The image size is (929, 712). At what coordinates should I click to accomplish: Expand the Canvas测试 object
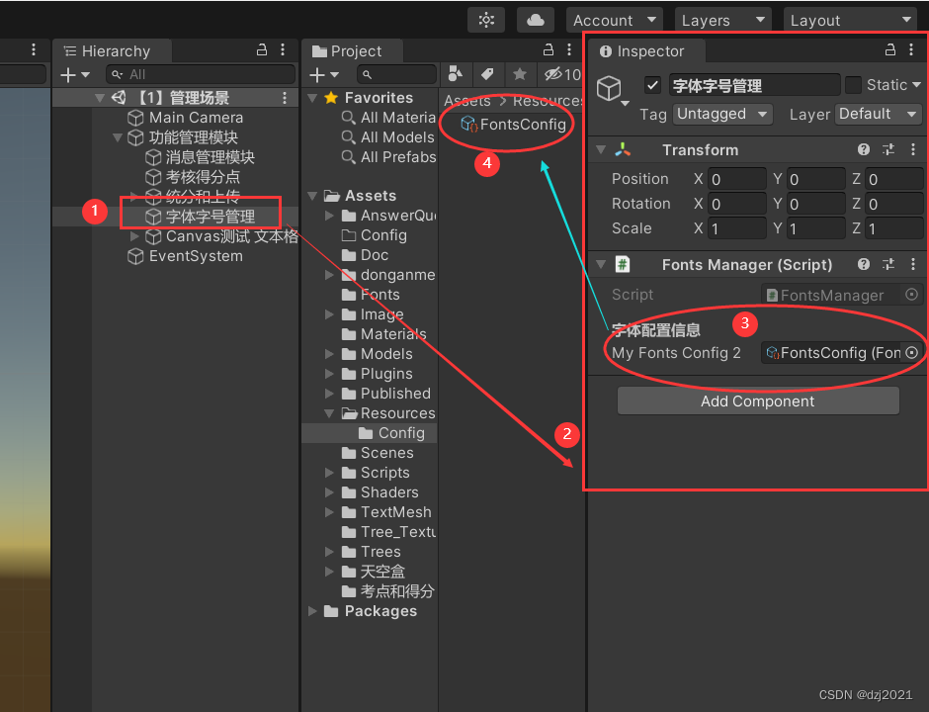pos(134,236)
